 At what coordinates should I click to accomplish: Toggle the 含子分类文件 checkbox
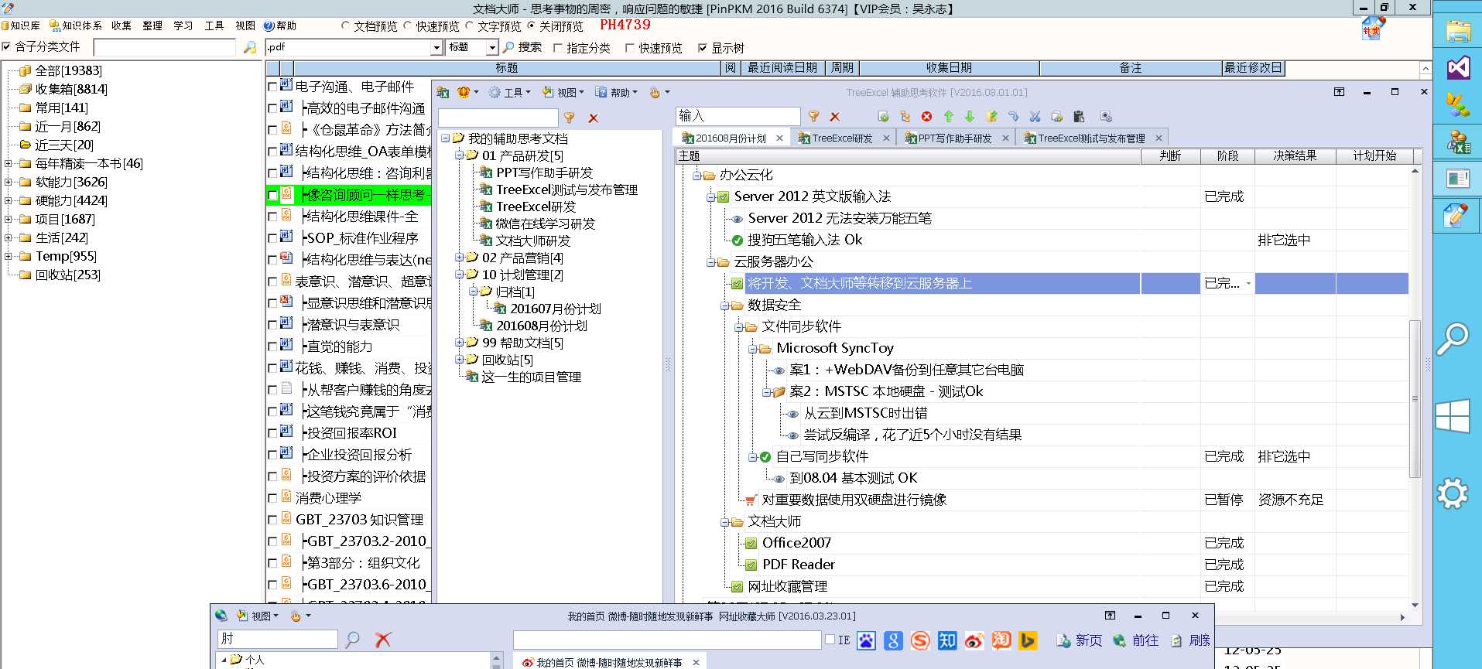pos(6,46)
